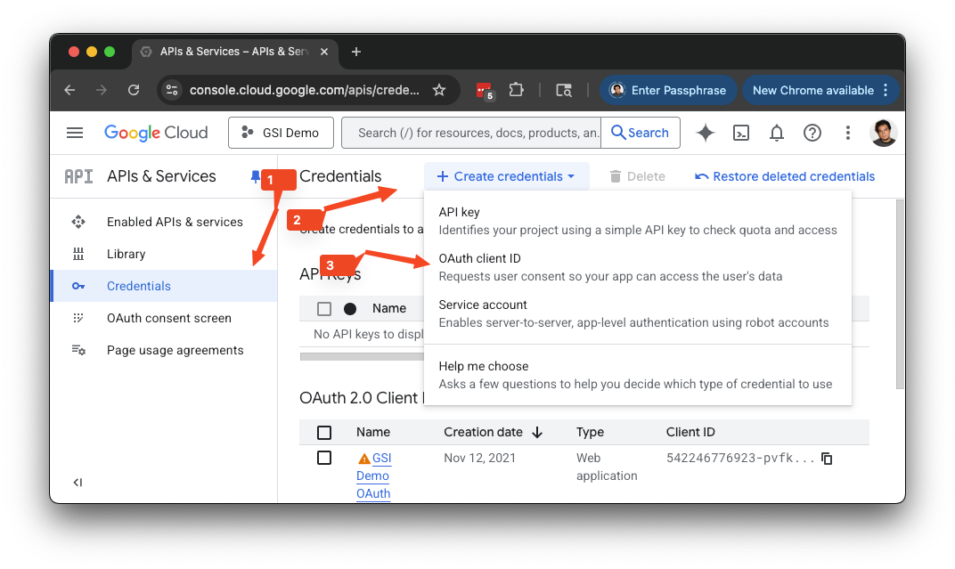
Task: Open the help question mark icon
Action: coord(812,133)
